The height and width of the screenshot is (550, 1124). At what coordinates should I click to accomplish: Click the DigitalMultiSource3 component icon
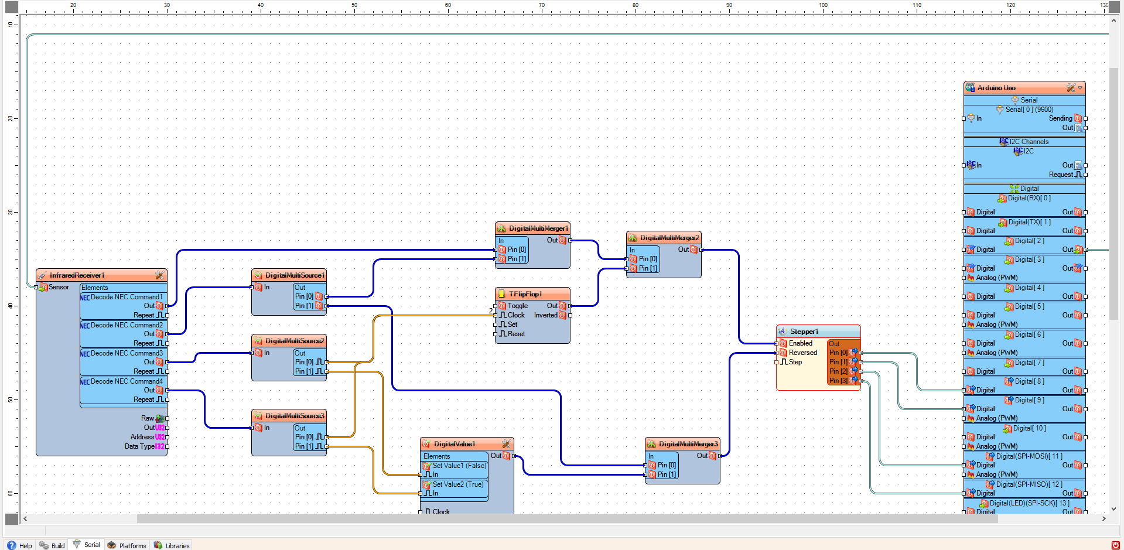[258, 416]
